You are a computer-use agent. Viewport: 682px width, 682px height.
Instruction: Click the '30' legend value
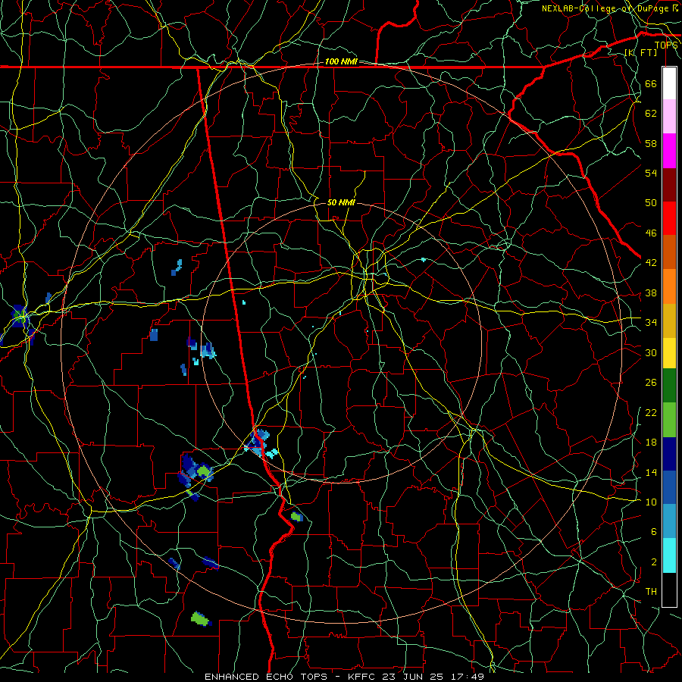coord(651,352)
